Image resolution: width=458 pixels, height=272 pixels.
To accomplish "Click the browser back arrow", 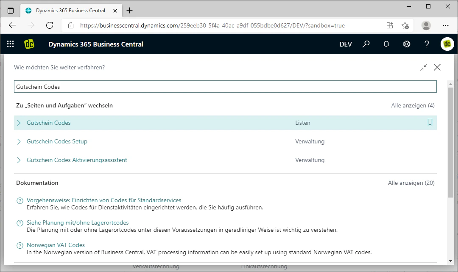I will (12, 25).
